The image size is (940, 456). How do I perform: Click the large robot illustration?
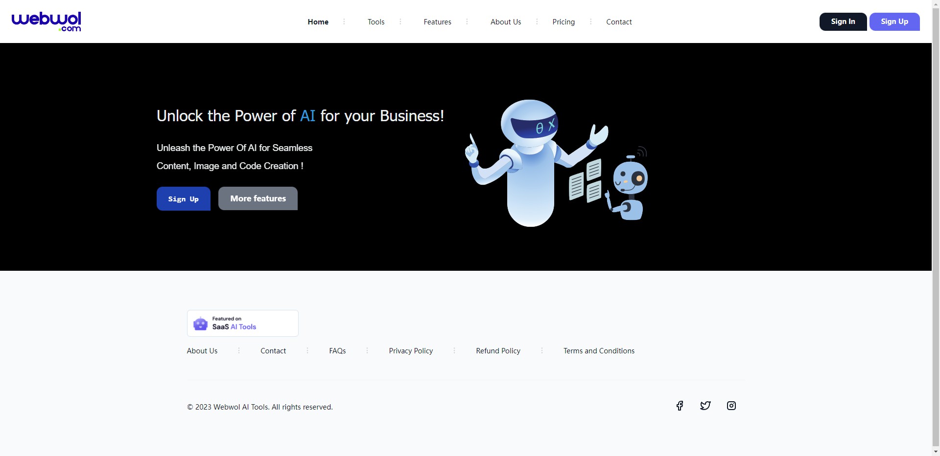(x=537, y=163)
